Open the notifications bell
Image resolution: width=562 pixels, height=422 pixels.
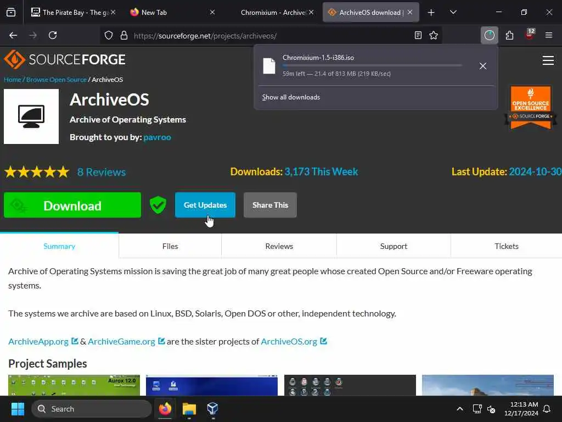click(x=547, y=409)
